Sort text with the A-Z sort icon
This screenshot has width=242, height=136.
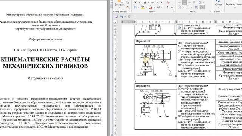point(197,7)
